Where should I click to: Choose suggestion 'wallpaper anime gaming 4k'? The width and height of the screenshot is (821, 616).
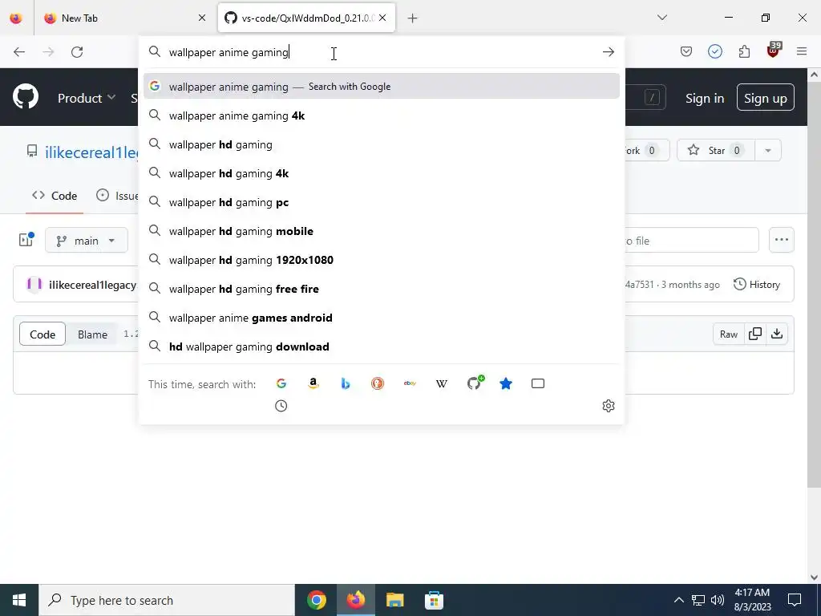click(x=381, y=115)
